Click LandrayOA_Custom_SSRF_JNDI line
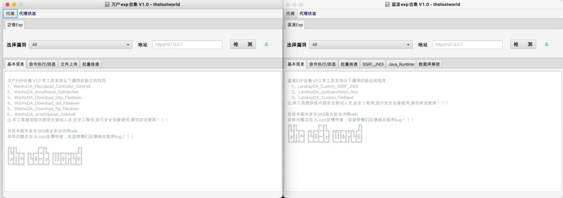The width and height of the screenshot is (563, 198). click(x=325, y=86)
